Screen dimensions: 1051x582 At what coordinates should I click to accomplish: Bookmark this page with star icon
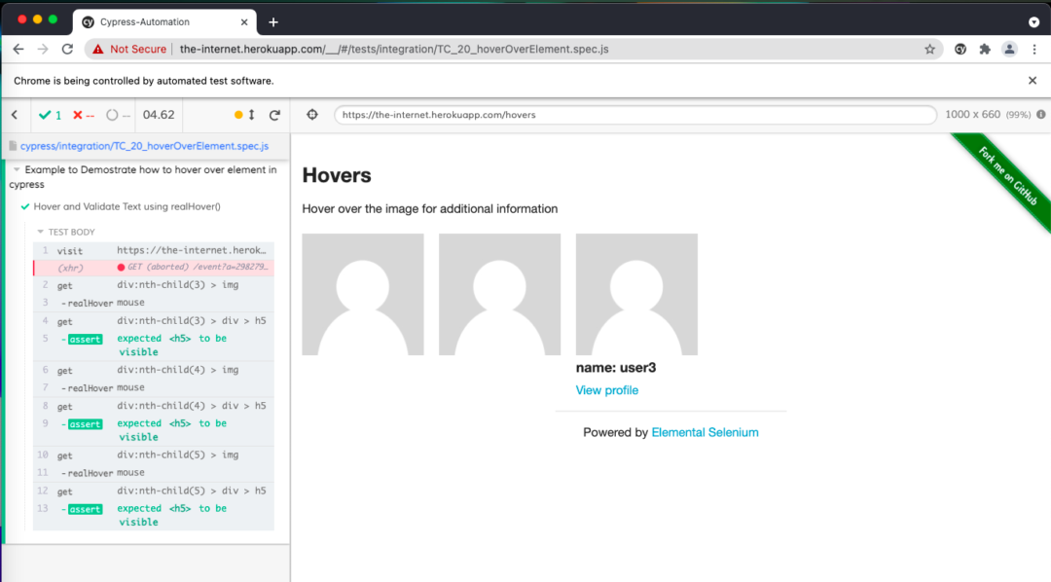929,49
